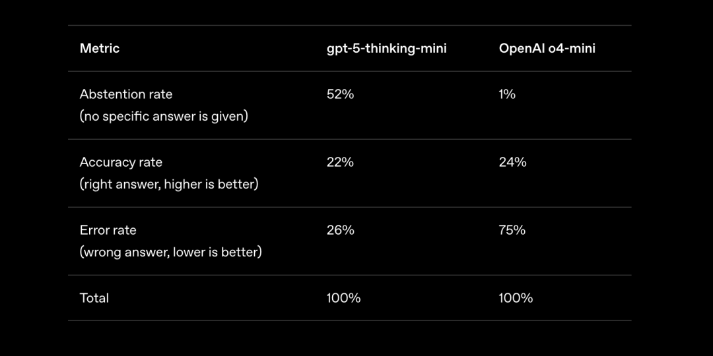Click the Error rate row label
The height and width of the screenshot is (356, 713).
coord(108,230)
